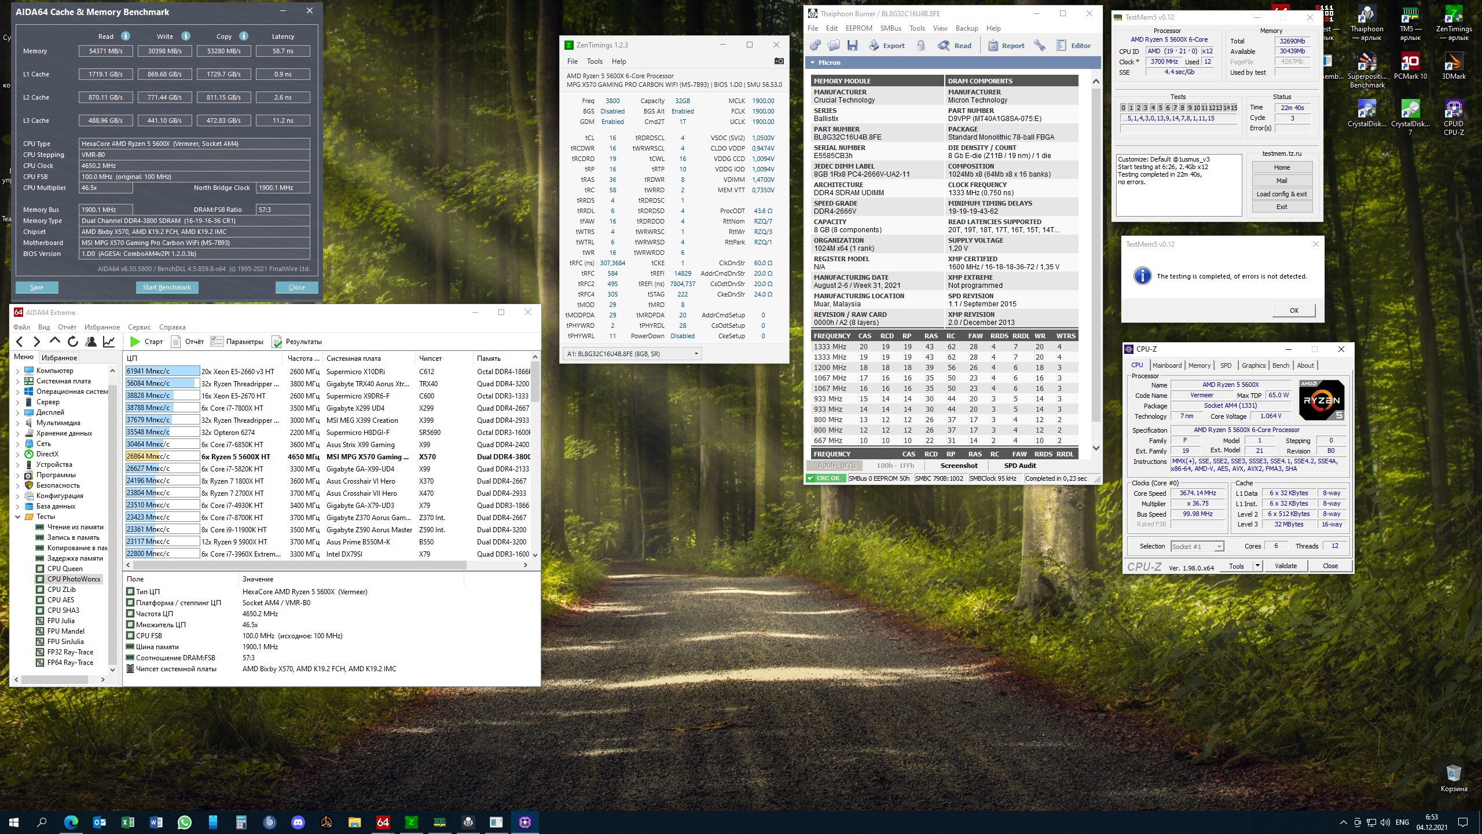
Task: Open the EEPROM menu in Thaiphoon Burner
Action: (x=859, y=28)
